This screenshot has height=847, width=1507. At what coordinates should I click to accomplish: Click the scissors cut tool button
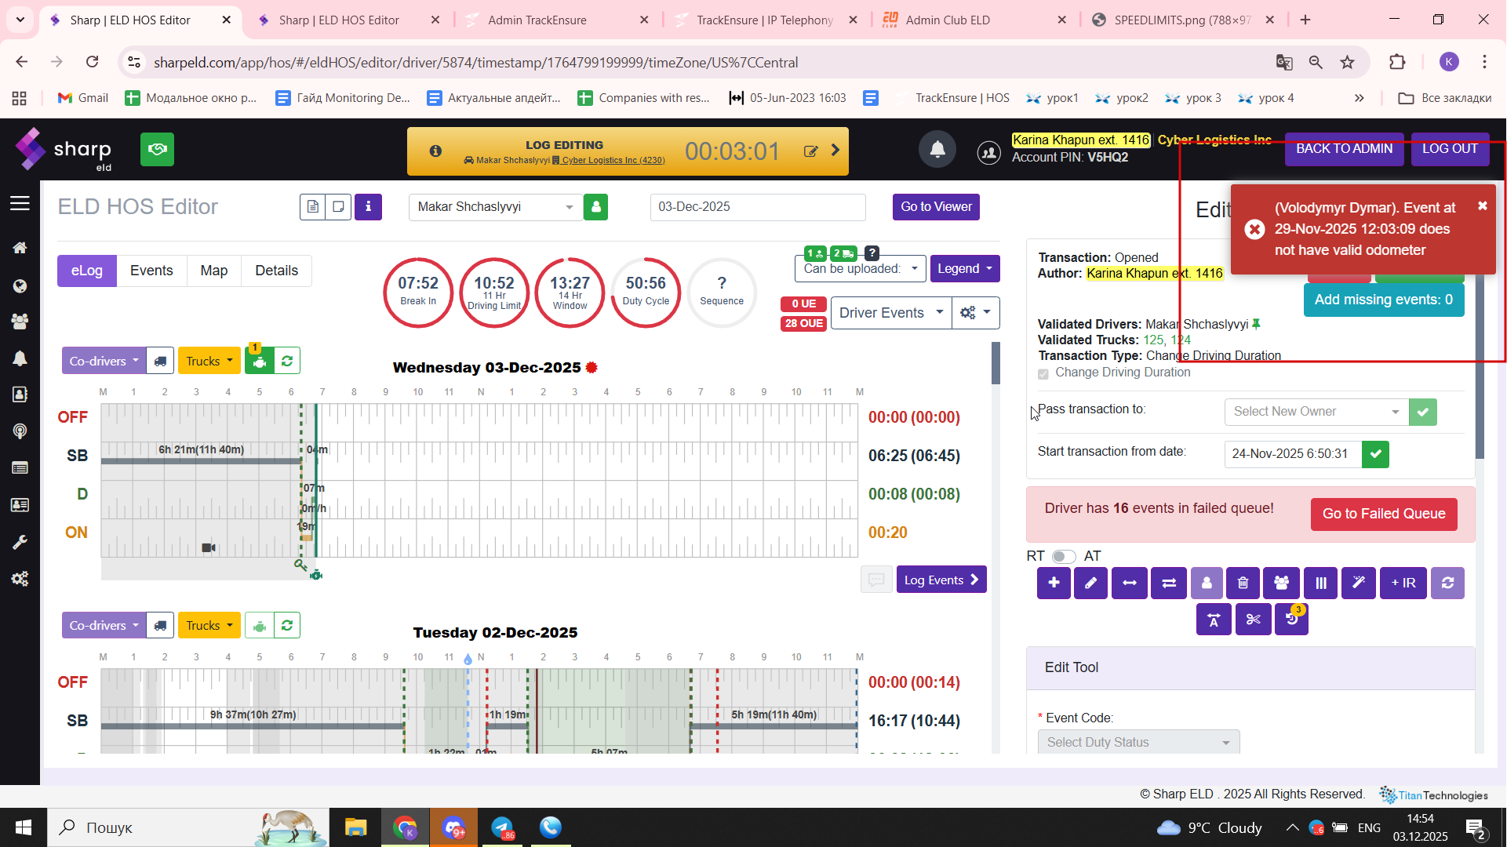tap(1253, 620)
